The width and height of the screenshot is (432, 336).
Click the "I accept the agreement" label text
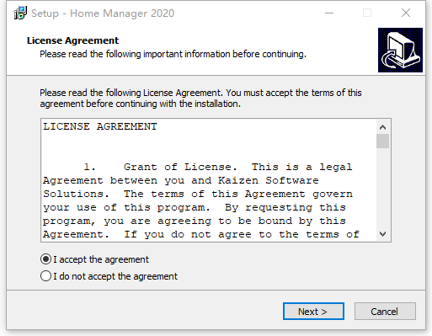[x=101, y=259]
